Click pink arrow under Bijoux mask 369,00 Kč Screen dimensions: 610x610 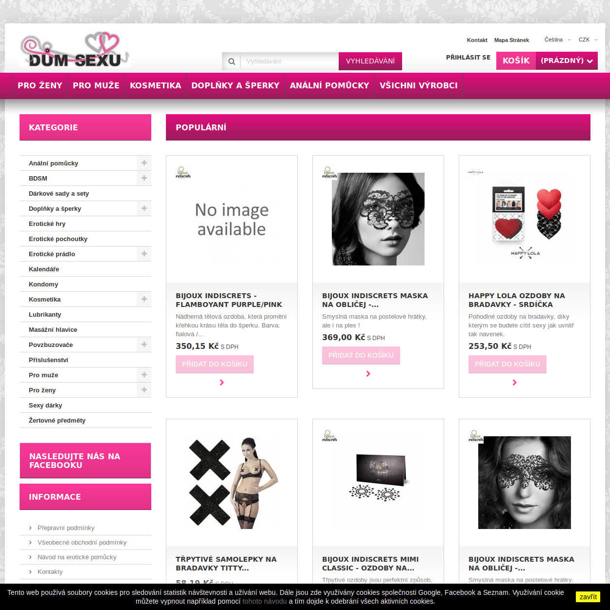pyautogui.click(x=368, y=374)
